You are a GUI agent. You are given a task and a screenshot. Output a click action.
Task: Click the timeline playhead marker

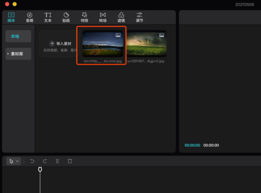[x=40, y=169]
